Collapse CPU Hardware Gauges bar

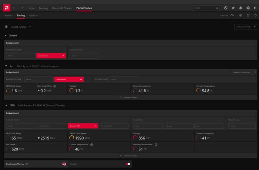click(x=131, y=97)
